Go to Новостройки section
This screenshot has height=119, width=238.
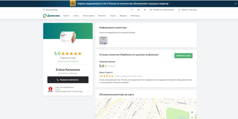click(x=89, y=16)
